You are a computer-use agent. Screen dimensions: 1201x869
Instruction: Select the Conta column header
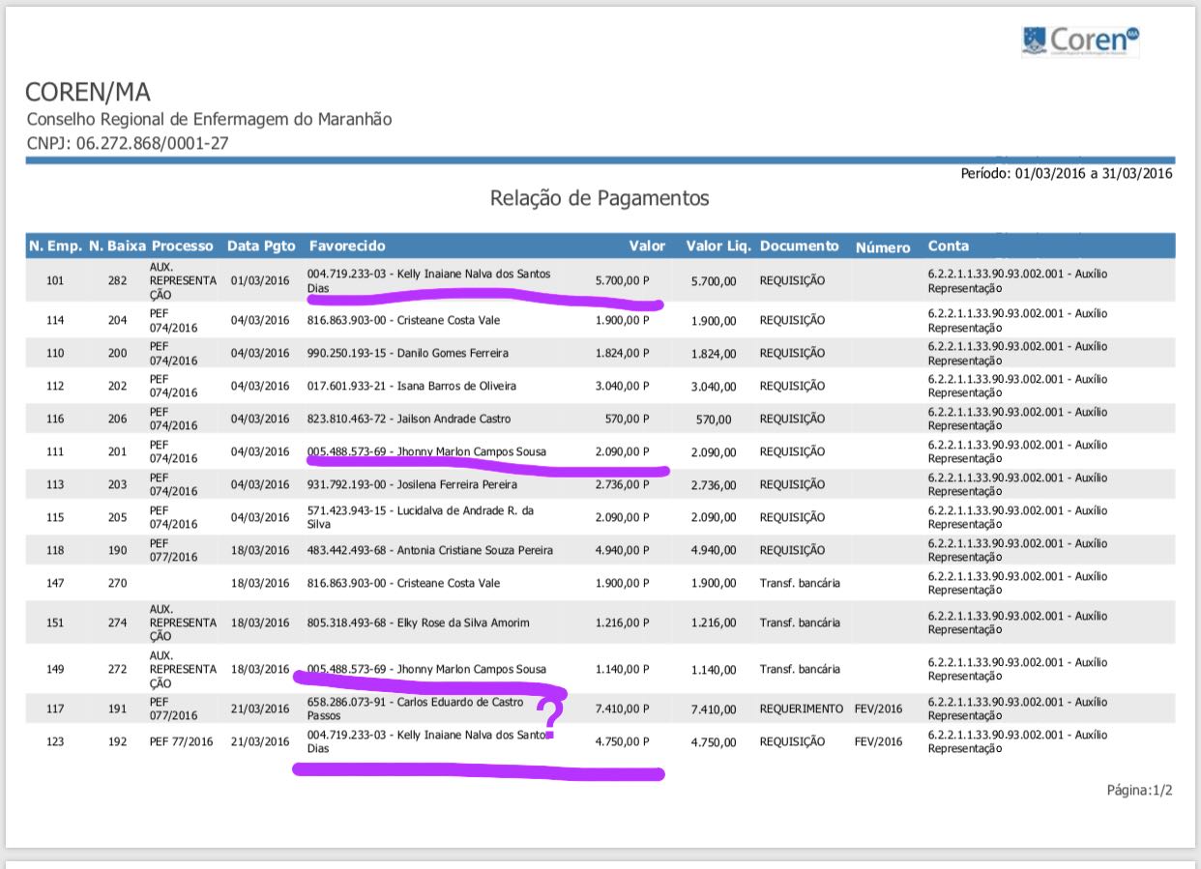[x=948, y=246]
